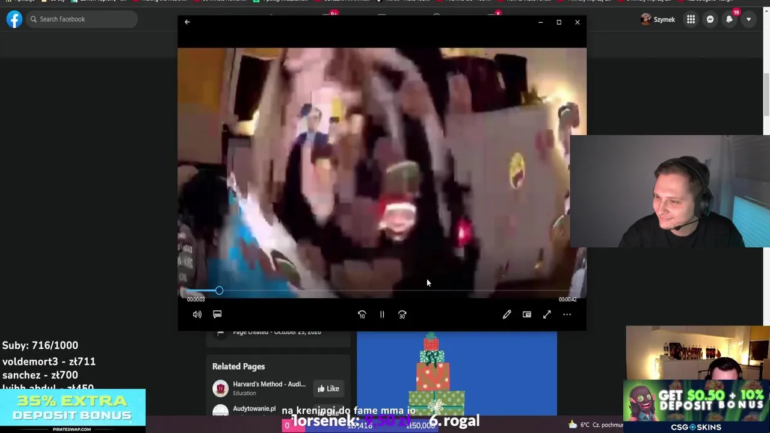770x433 pixels.
Task: Skip back 10 seconds
Action: [x=362, y=315]
